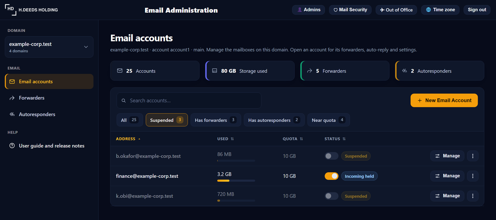This screenshot has width=496, height=220.
Task: Enable the b.okafor@example-corp.test account toggle
Action: pos(331,156)
